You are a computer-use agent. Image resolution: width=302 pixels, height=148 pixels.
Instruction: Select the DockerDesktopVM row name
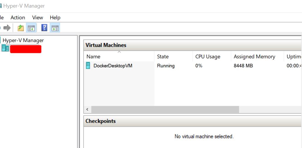(x=113, y=66)
